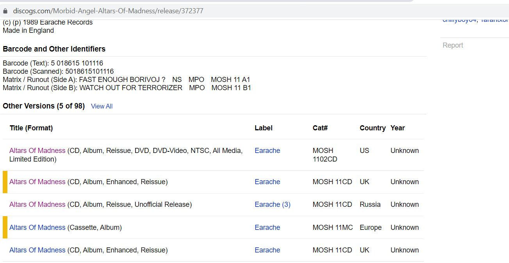Screen dimensions: 509x263
Task: Click Barcode and Other Identifiers heading
Action: coord(54,49)
